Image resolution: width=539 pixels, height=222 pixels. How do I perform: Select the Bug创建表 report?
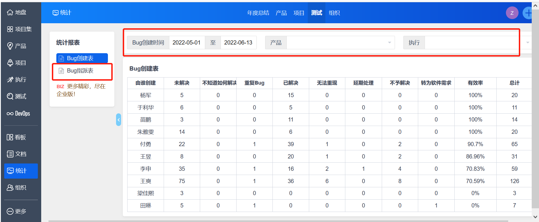click(80, 58)
